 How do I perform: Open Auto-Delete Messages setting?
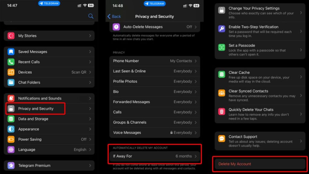tap(154, 27)
